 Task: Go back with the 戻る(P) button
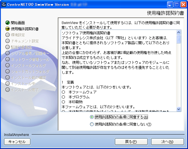pos(131,142)
